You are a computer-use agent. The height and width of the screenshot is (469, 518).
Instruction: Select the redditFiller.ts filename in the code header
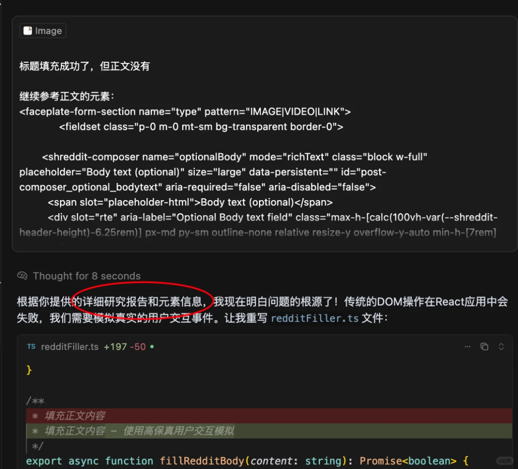tap(69, 347)
